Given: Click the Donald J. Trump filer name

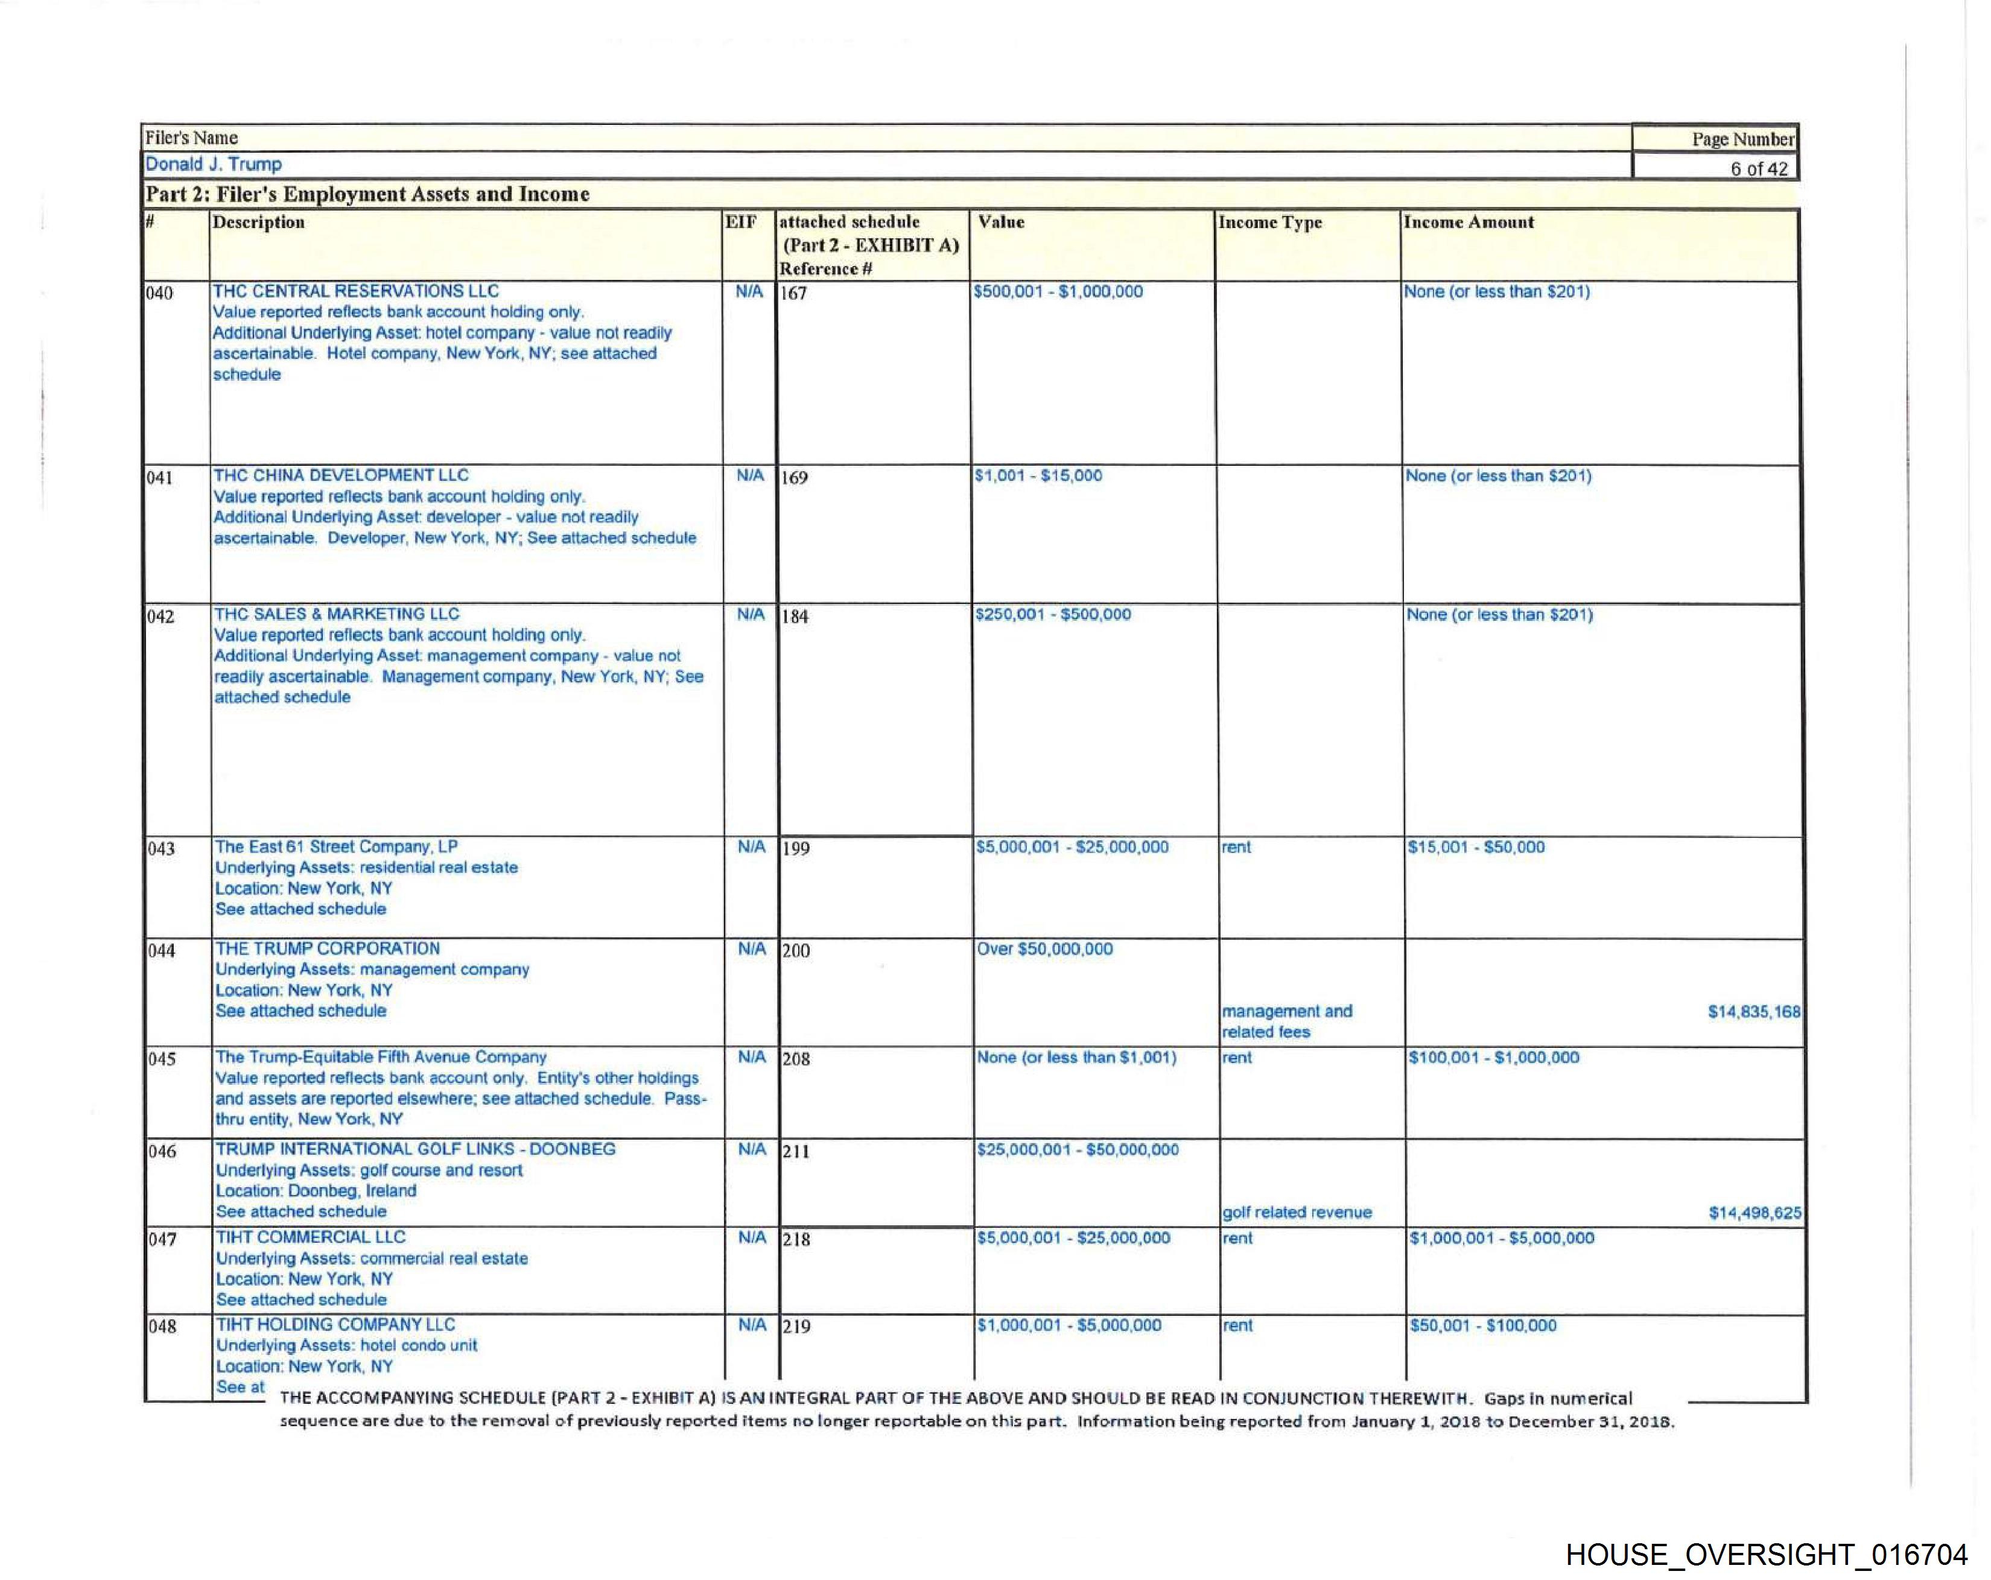Looking at the screenshot, I should tap(214, 164).
